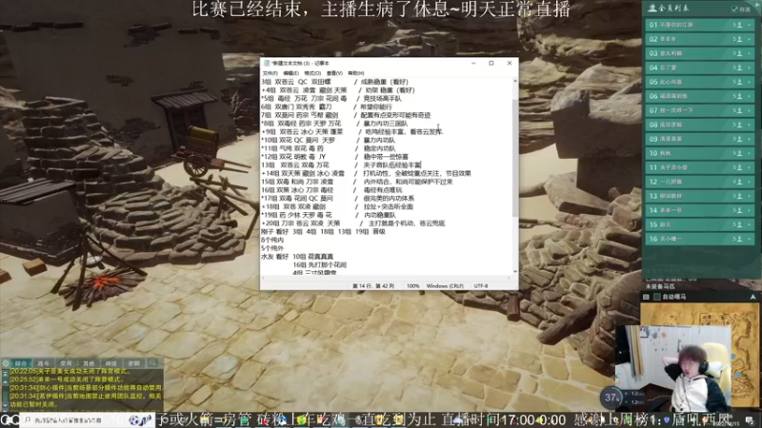Image resolution: width=762 pixels, height=428 pixels.
Task: Select team row 12 in list
Action: (x=699, y=182)
